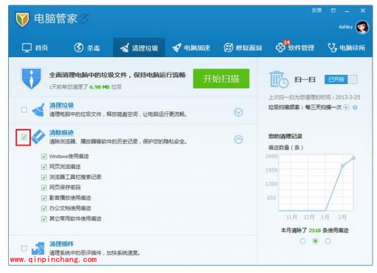This screenshot has width=377, height=273.
Task: Click the 6.98 MB cleaned amount text
Action: [99, 87]
